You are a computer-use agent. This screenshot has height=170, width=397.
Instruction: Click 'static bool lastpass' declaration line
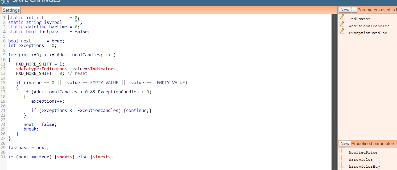coord(49,32)
